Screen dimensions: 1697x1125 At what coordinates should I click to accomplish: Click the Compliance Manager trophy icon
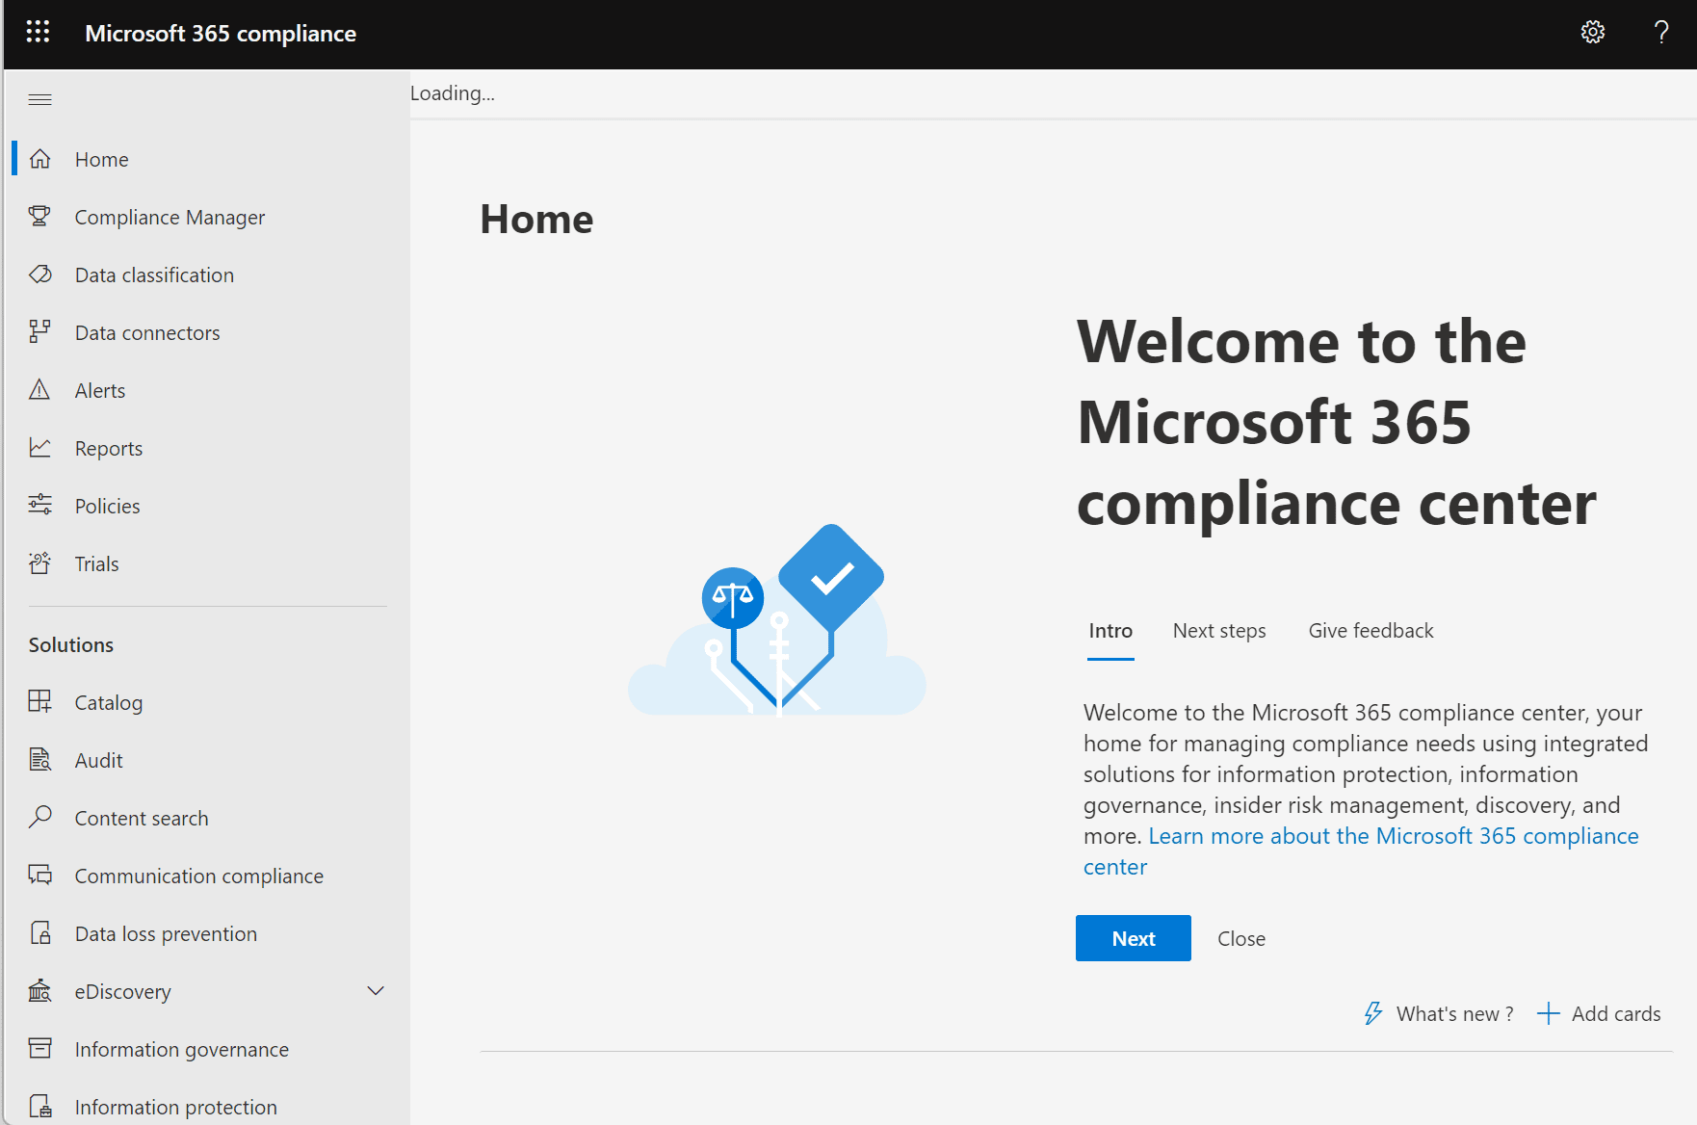(x=39, y=217)
